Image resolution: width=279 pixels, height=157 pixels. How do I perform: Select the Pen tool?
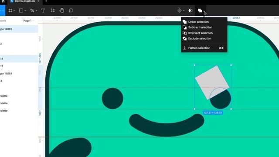click(x=32, y=10)
